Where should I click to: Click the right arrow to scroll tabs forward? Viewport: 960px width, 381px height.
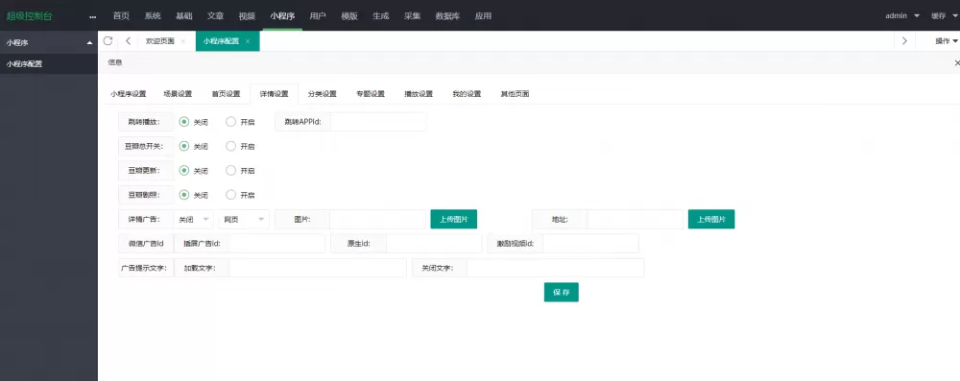[904, 41]
